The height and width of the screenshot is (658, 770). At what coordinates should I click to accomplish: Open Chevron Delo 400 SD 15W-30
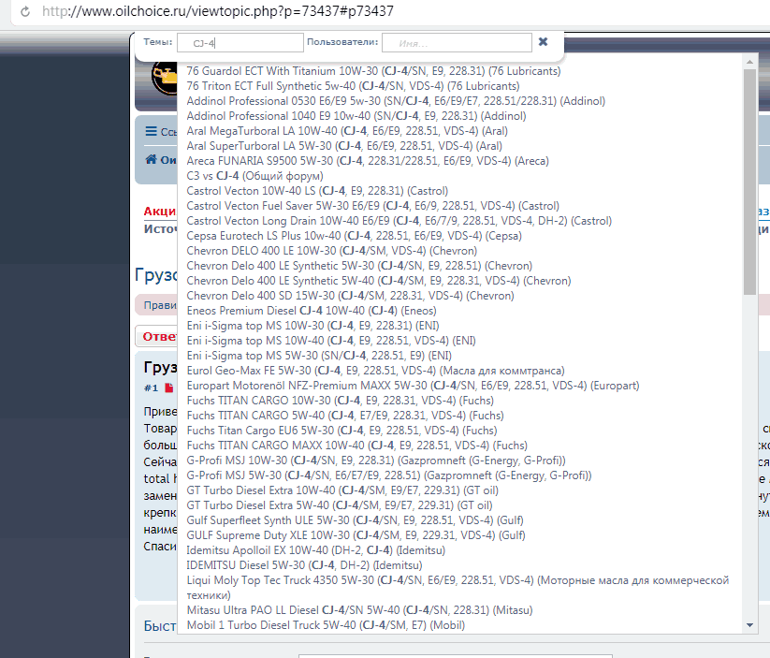click(351, 296)
